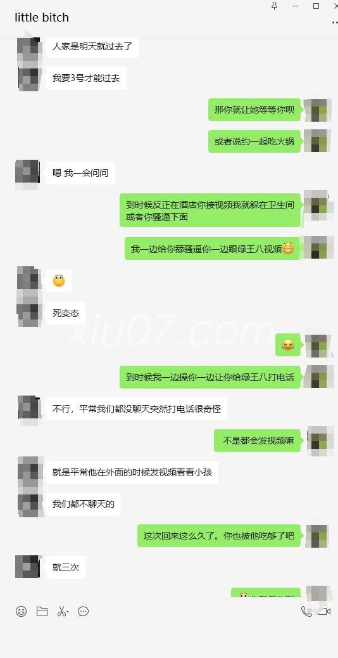Click the reply "就三次"

click(x=66, y=567)
